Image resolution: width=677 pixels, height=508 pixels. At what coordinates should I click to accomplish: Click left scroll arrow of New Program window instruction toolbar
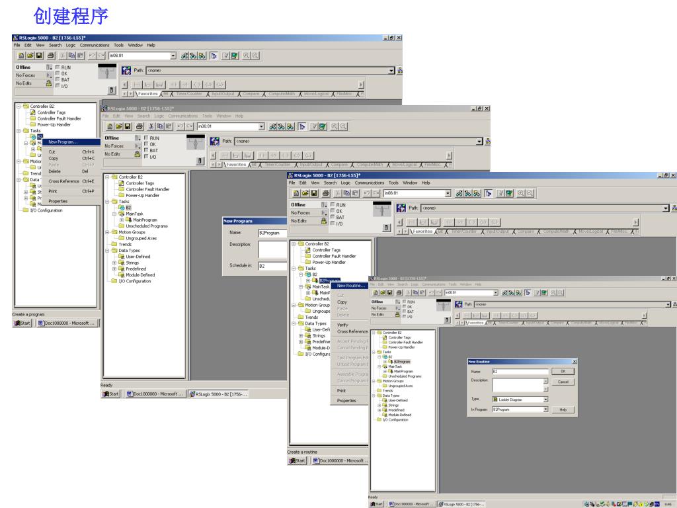[x=214, y=155]
